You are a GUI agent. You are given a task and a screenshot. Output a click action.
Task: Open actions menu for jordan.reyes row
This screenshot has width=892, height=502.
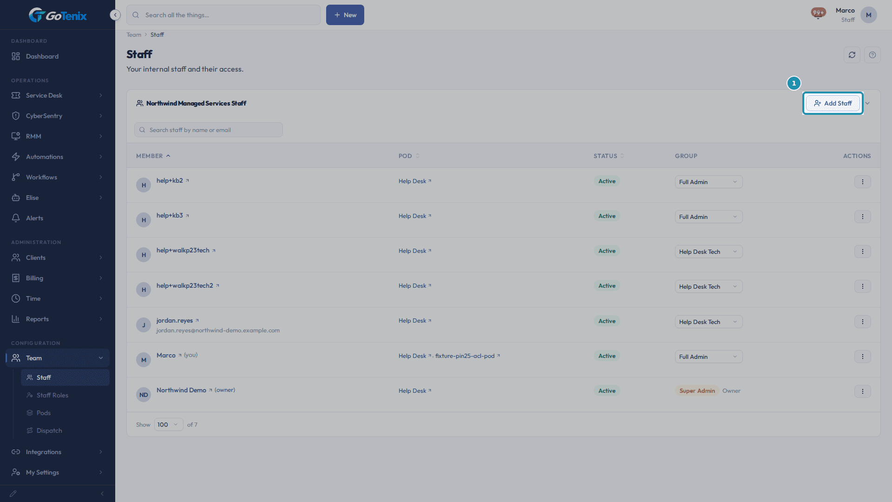pyautogui.click(x=863, y=322)
